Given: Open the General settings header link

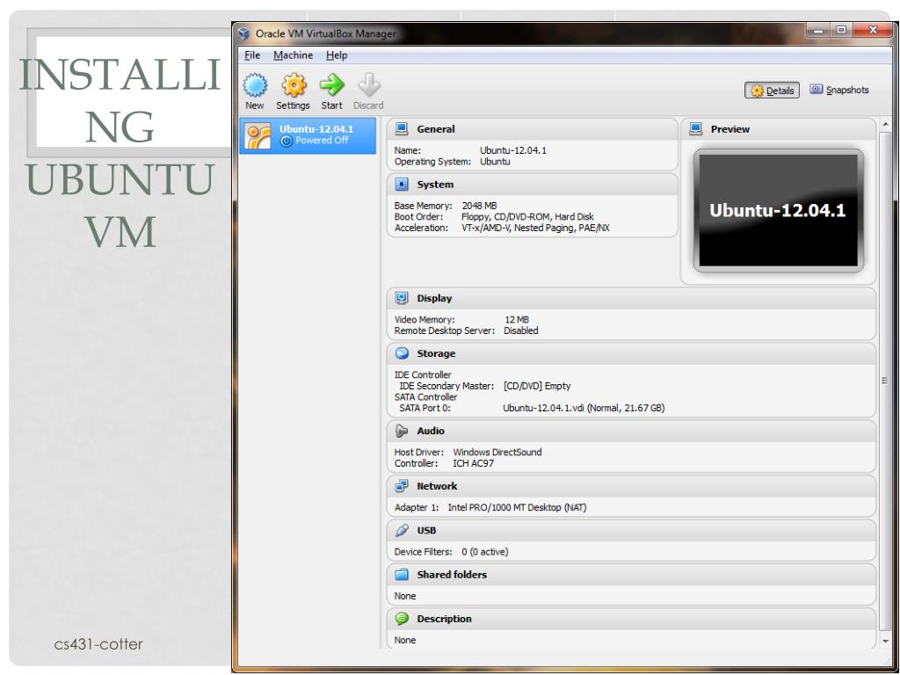Looking at the screenshot, I should (436, 129).
